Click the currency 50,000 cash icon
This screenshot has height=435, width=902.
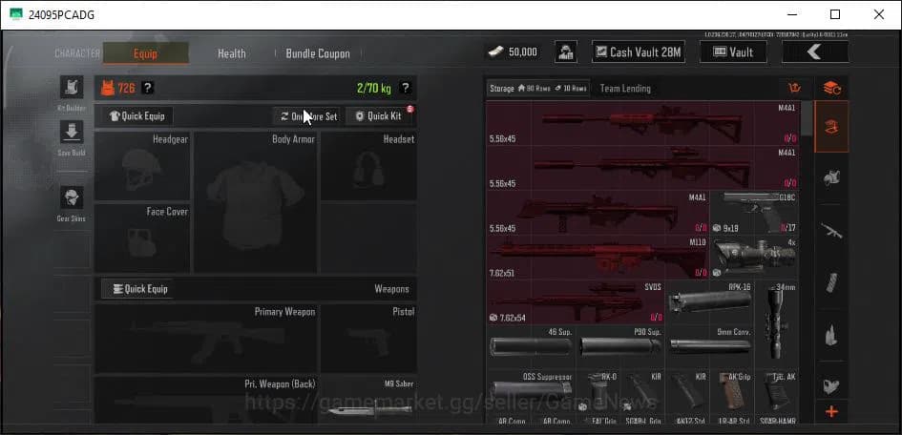click(x=496, y=52)
